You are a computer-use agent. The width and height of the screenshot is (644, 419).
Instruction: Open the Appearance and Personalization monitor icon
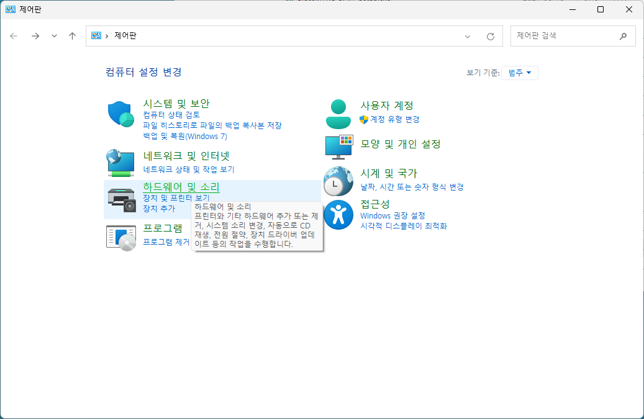(x=339, y=146)
